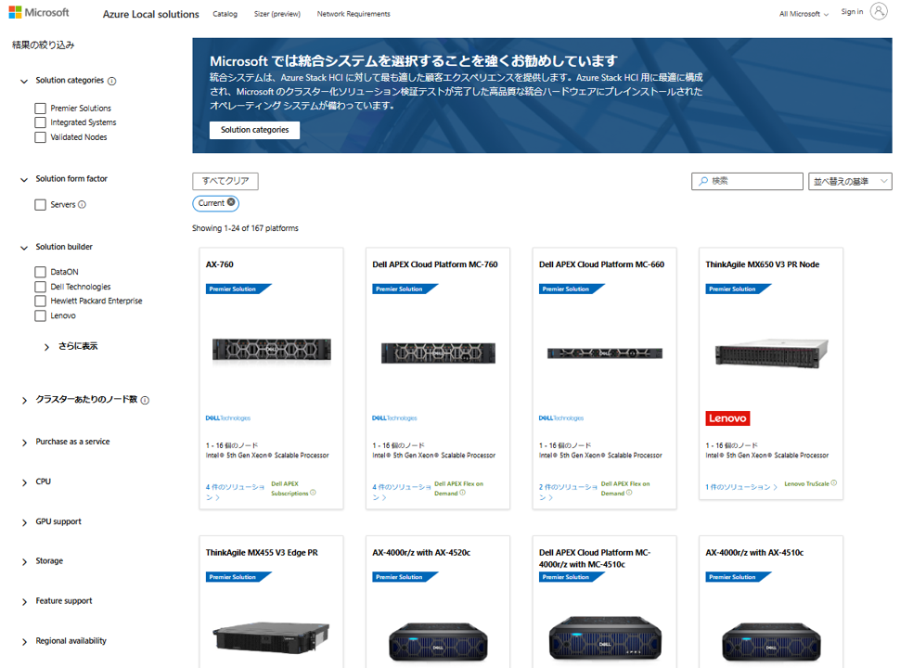The image size is (913, 668).
Task: Check the Hewlett Packard Enterprise checkbox
Action: [40, 302]
